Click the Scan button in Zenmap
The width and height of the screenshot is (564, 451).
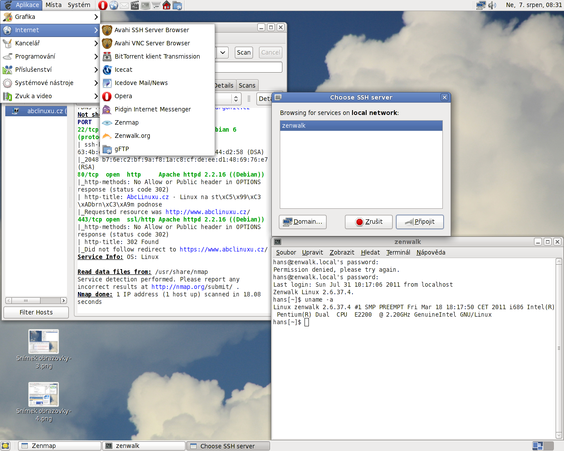click(x=244, y=52)
